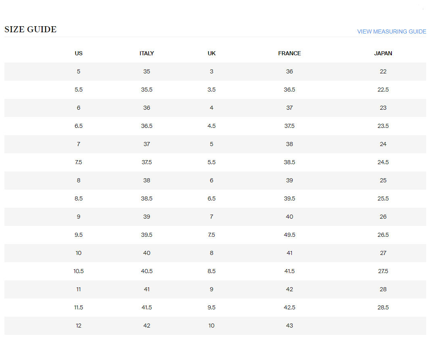Image resolution: width=431 pixels, height=357 pixels.
Task: Click the JAPAN column header
Action: (x=383, y=53)
